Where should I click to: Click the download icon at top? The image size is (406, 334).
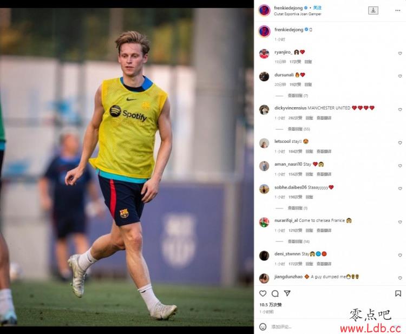point(373,10)
